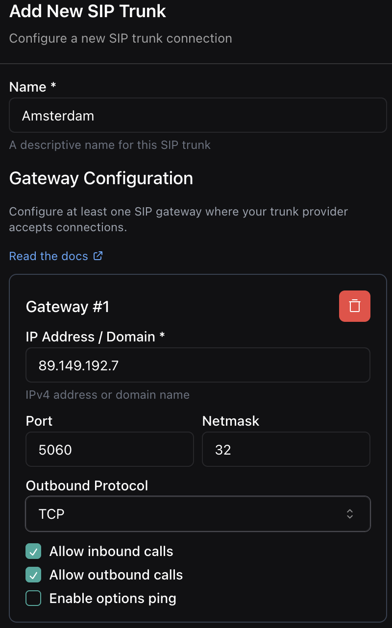The height and width of the screenshot is (628, 392).
Task: Select the Port field with 5060
Action: [x=109, y=450]
